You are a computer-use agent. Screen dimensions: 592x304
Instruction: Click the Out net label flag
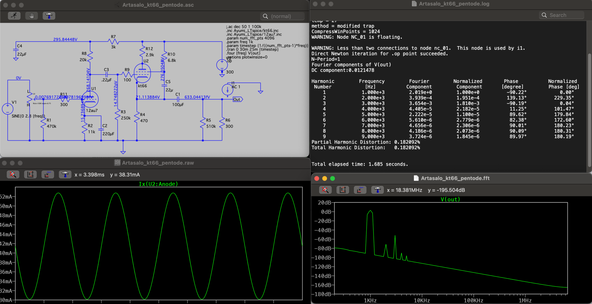tap(238, 99)
